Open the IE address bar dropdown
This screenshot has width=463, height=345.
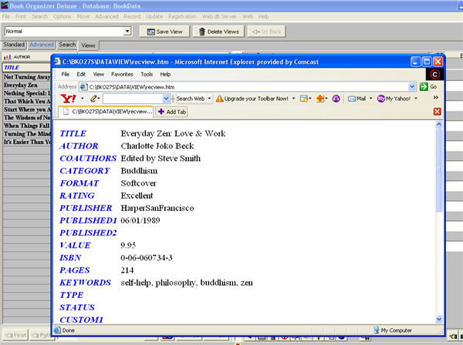click(411, 86)
